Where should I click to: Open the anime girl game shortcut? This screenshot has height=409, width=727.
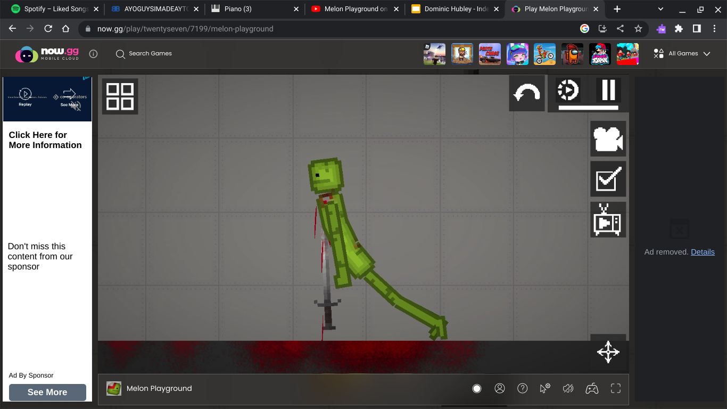(x=518, y=54)
